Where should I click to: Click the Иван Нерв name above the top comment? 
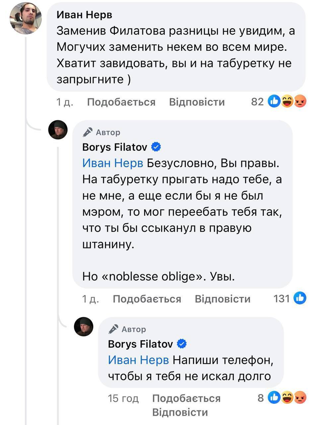(x=84, y=14)
